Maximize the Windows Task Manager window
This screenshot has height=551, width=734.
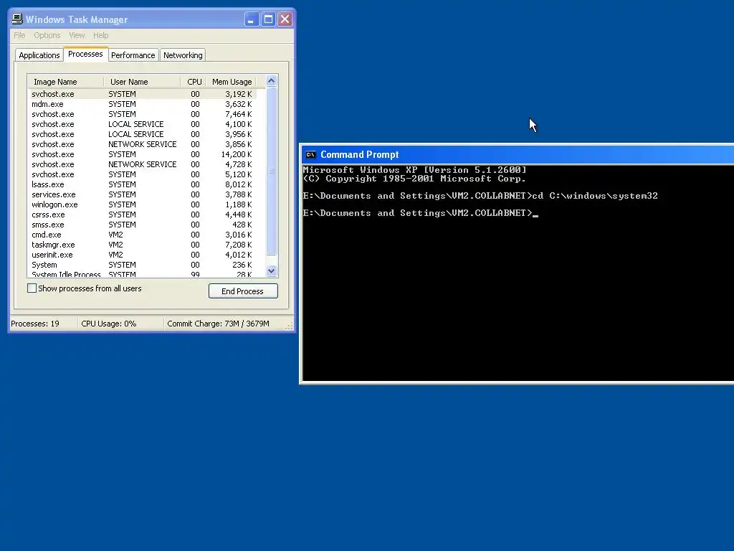(x=268, y=19)
